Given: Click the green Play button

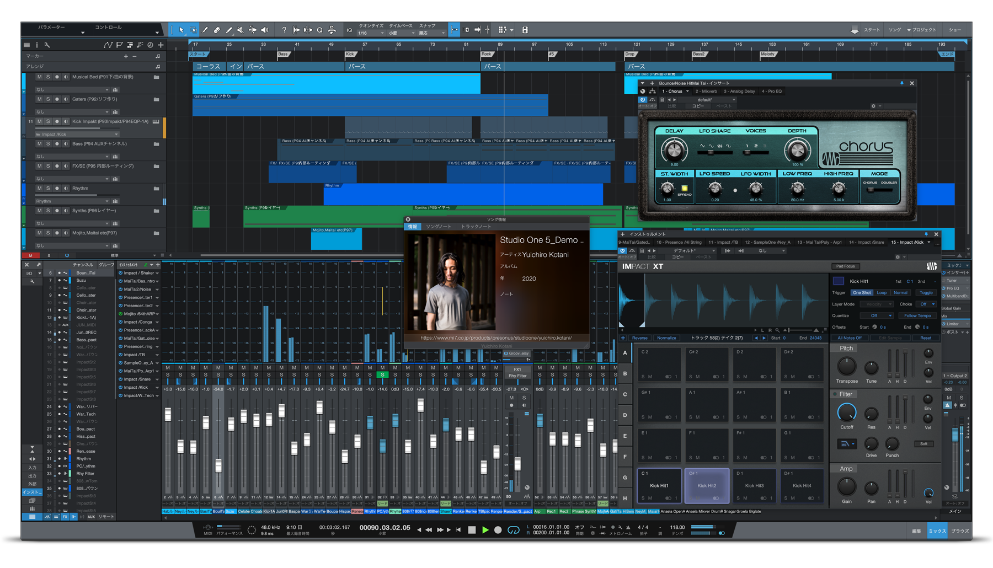Looking at the screenshot, I should point(485,530).
